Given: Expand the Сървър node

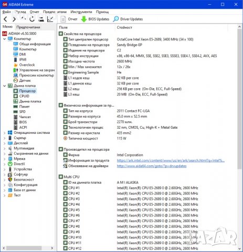Looking at the screenshot, I should coord(5,138).
